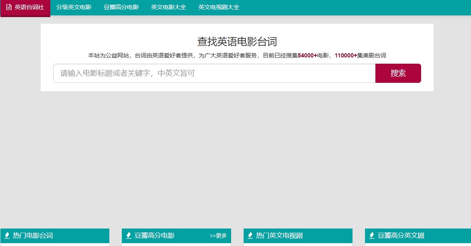Click the >>更多 more link
The width and height of the screenshot is (471, 246).
pyautogui.click(x=219, y=236)
